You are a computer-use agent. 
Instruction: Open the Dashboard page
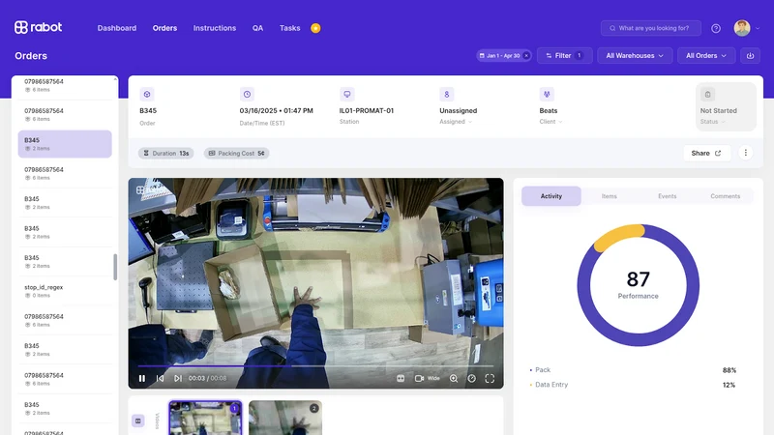(116, 28)
